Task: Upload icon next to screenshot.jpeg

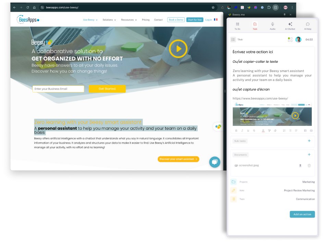Action: (x=300, y=165)
